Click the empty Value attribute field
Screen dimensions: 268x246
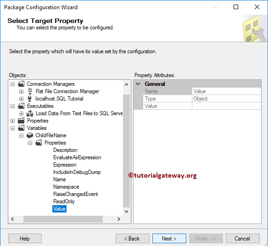coord(227,106)
